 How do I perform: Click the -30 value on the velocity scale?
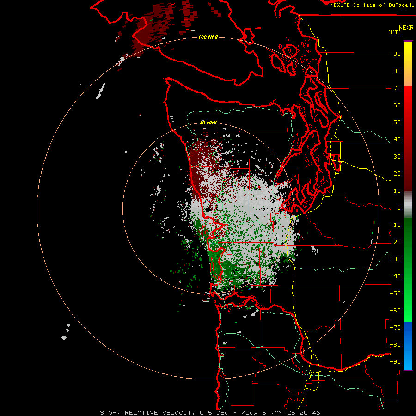395,259
